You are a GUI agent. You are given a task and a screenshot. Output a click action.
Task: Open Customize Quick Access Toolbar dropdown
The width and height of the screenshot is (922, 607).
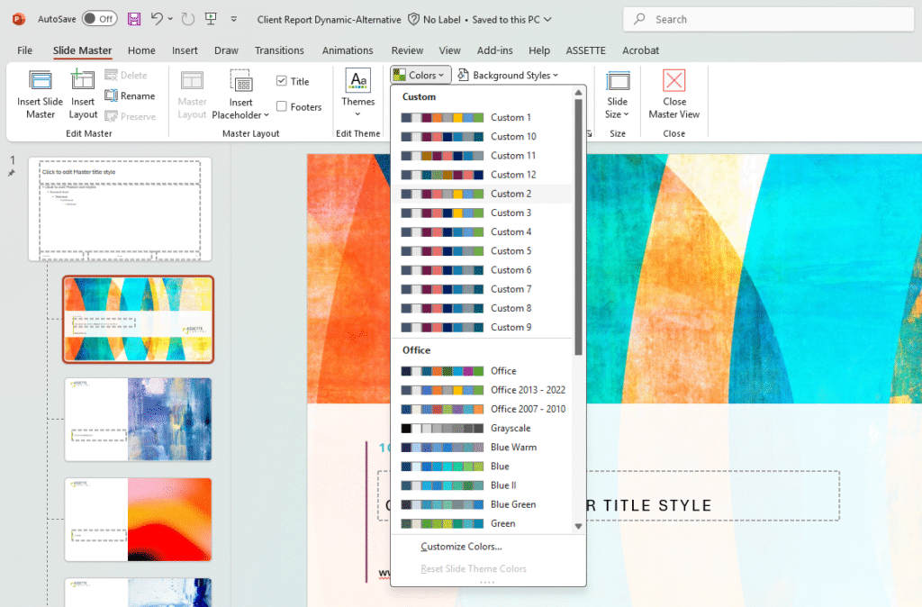coord(233,19)
